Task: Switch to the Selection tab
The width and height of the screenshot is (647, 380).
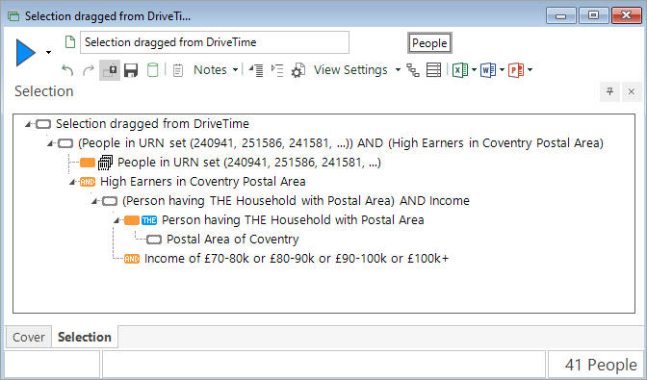Action: coord(85,337)
